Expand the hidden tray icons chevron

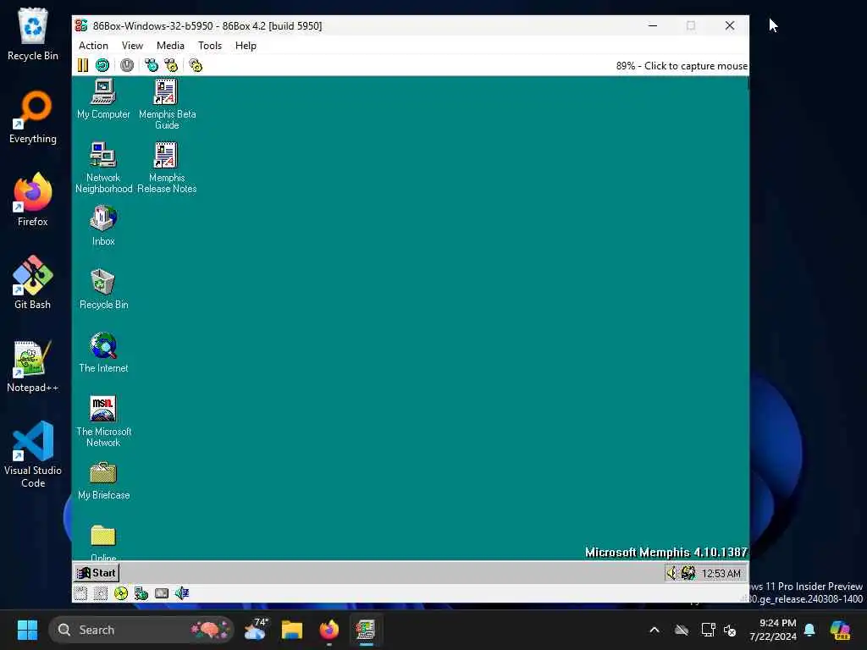click(654, 630)
